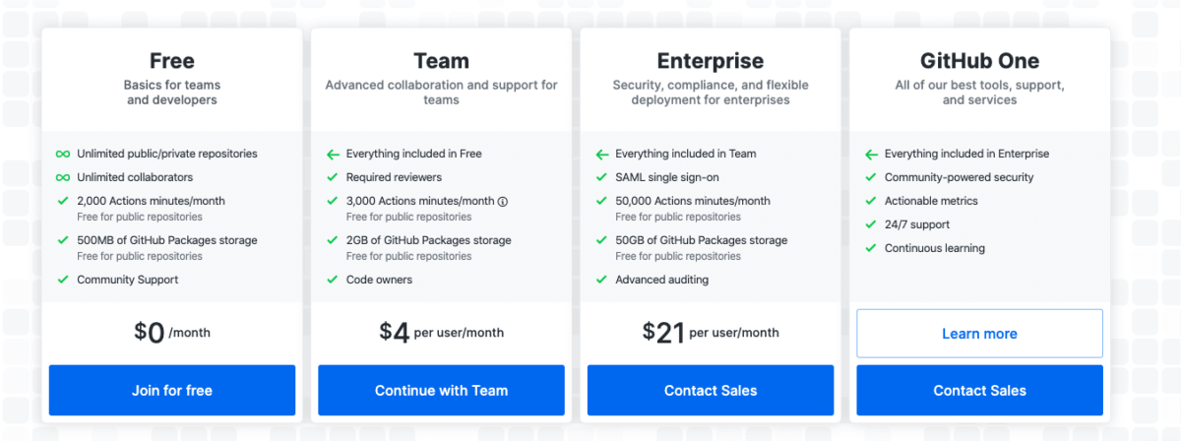Select the Enterprise plan heading
This screenshot has height=441, width=1181.
pos(711,61)
